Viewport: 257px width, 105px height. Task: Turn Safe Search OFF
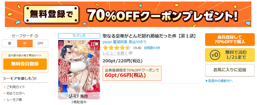click(40, 43)
